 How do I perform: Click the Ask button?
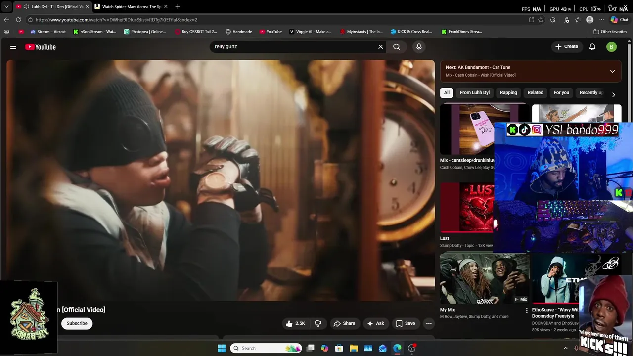coord(375,323)
